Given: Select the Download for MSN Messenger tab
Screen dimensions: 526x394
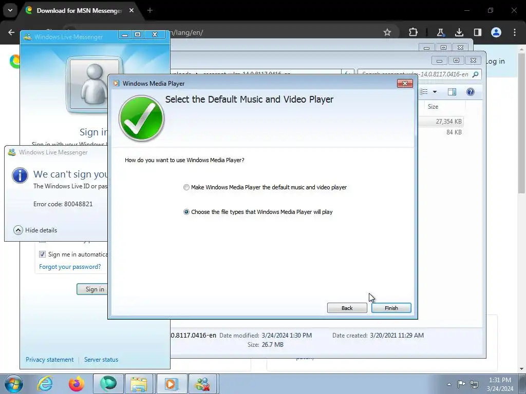Looking at the screenshot, I should pyautogui.click(x=79, y=11).
